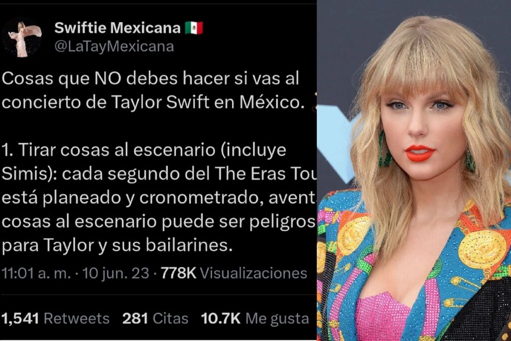Screen dimensions: 511x341
Task: Click the green earring in the photo
Action: click(x=384, y=149)
